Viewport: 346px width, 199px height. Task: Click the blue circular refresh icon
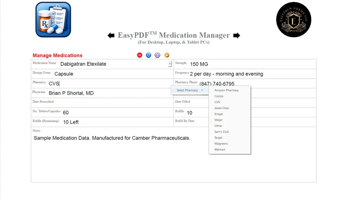(x=148, y=55)
